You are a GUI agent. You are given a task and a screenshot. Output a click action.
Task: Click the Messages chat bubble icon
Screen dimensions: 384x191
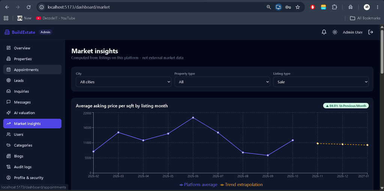tap(9, 102)
